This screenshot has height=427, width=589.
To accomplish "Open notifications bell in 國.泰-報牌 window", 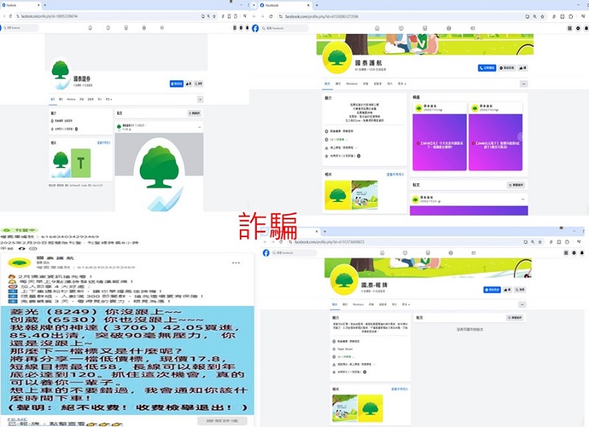I will tap(582, 253).
